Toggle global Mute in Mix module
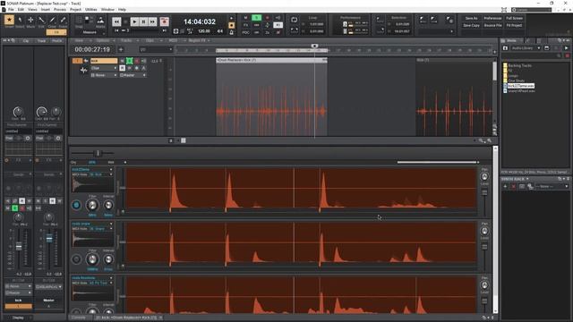The width and height of the screenshot is (573, 322). click(245, 18)
